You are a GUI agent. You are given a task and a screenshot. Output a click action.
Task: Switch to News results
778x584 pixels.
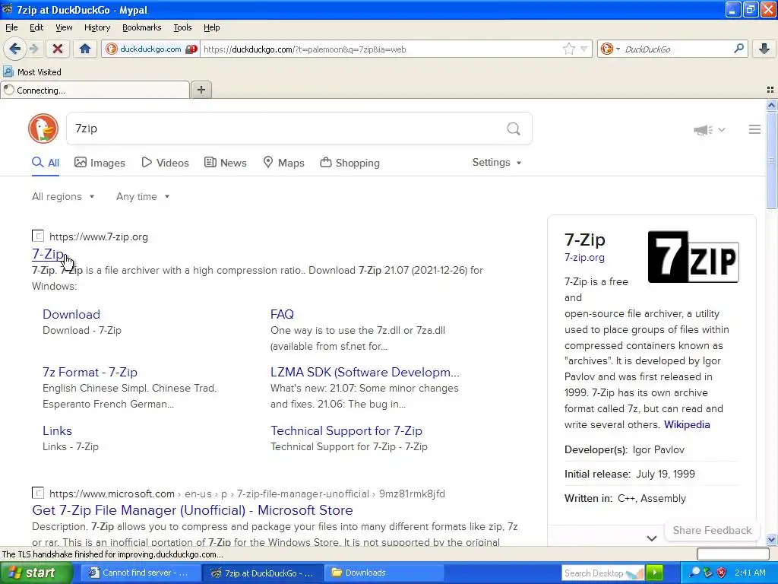click(x=225, y=163)
